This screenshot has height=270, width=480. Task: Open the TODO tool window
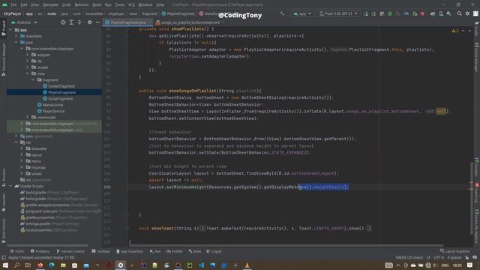(x=16, y=251)
